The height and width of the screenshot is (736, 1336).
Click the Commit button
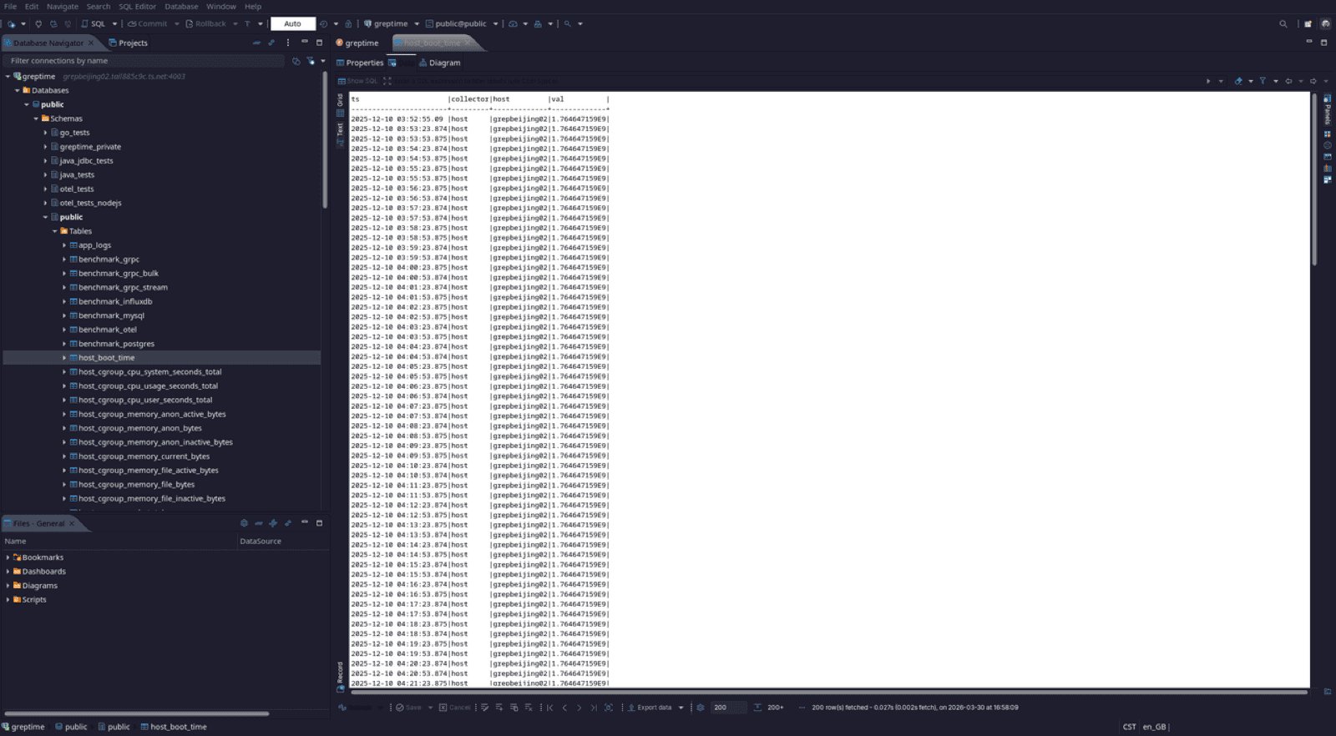tap(148, 23)
